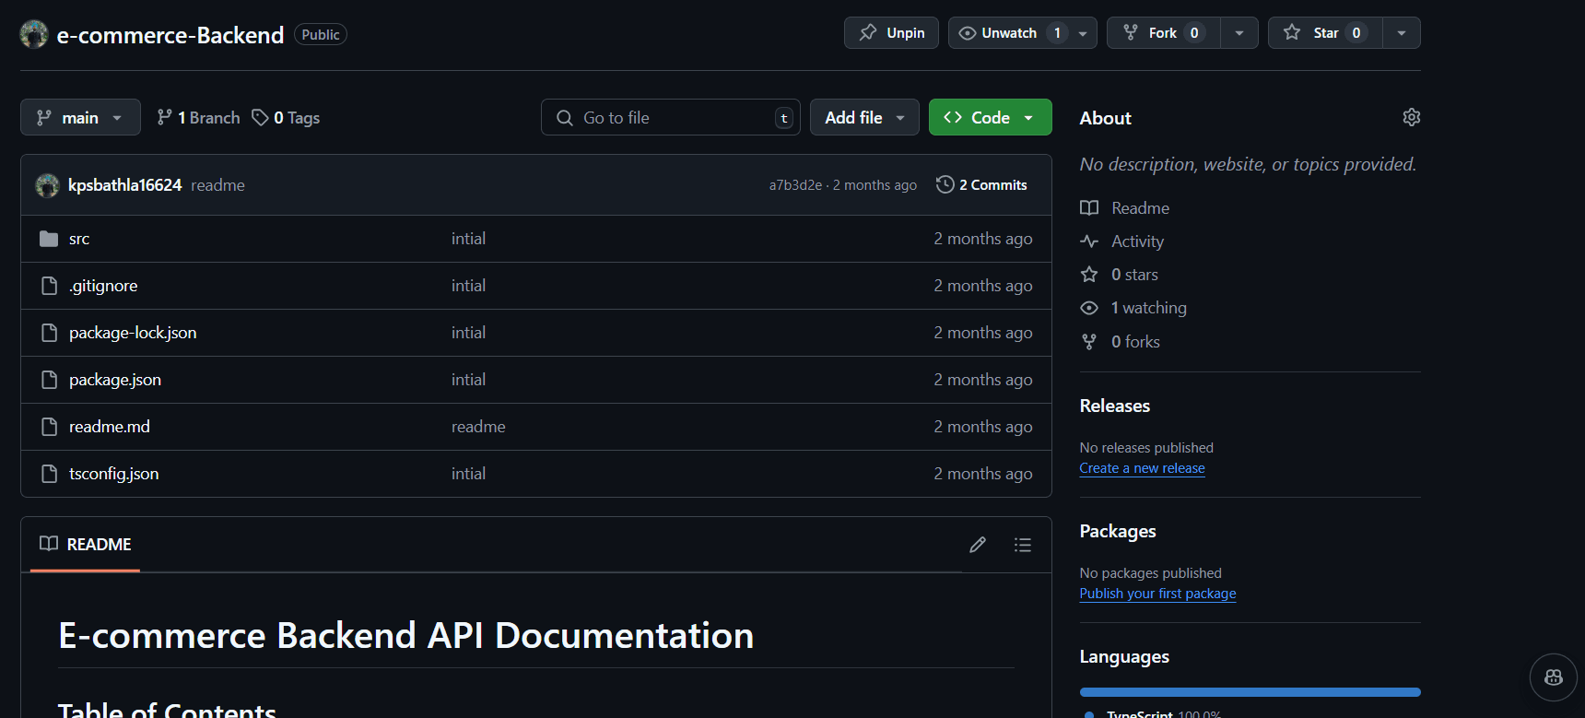
Task: Open 'readme' commit message in readme.md row
Action: pyautogui.click(x=478, y=427)
